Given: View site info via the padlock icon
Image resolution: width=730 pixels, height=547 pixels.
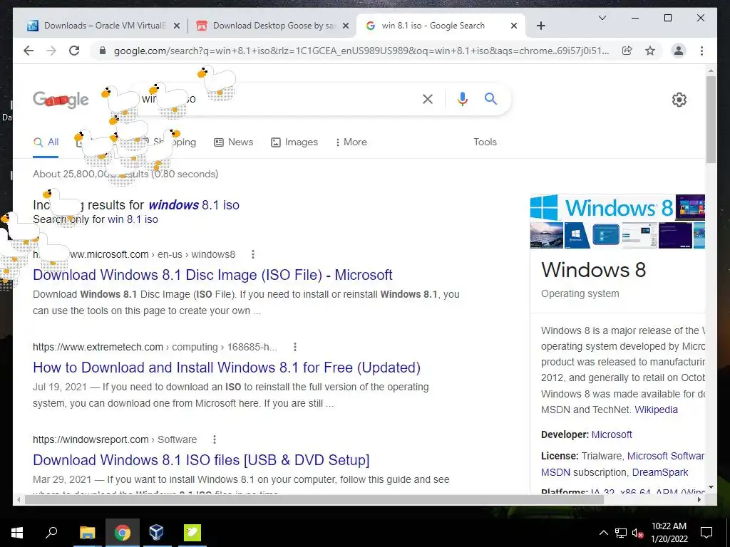Looking at the screenshot, I should 103,51.
